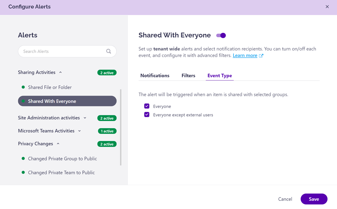
Task: Click the Search Alerts input field
Action: pos(62,51)
